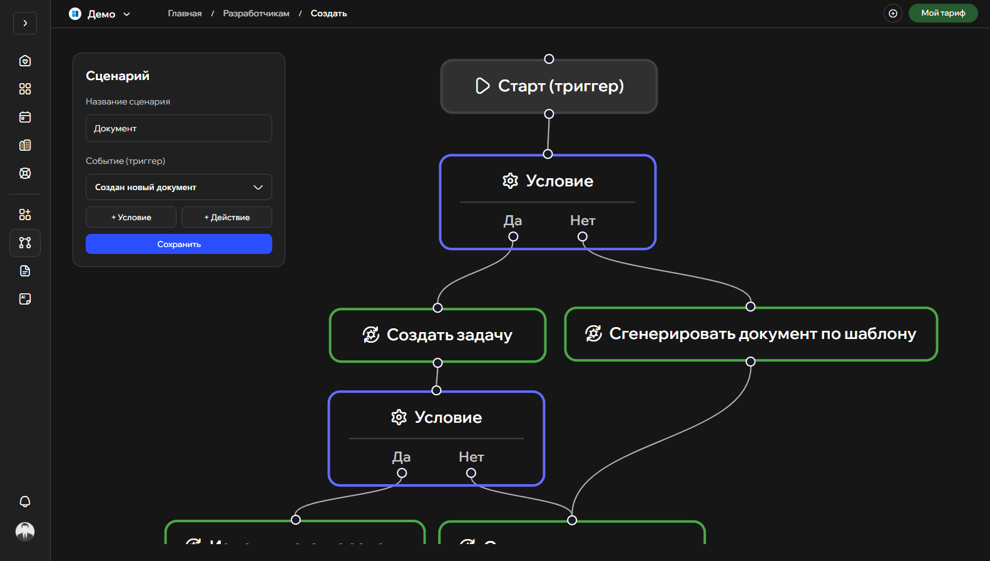
Task: Open Мой тариф button
Action: coord(943,13)
